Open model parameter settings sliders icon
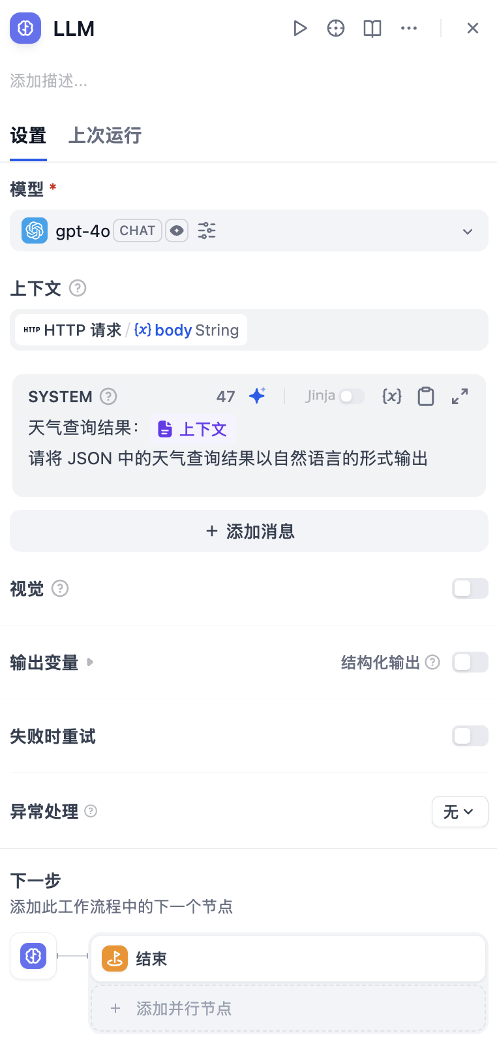 (207, 230)
